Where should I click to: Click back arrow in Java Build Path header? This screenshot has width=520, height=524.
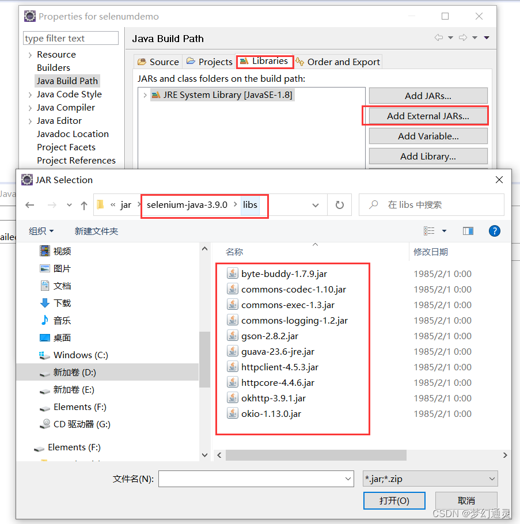439,37
